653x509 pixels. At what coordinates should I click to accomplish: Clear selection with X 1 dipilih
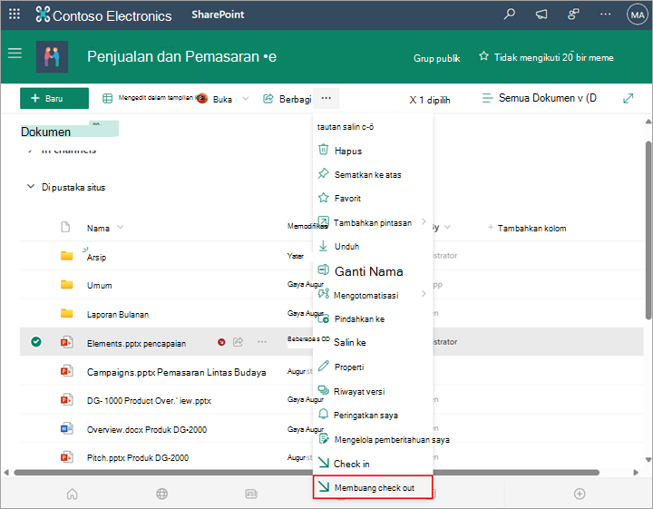429,100
